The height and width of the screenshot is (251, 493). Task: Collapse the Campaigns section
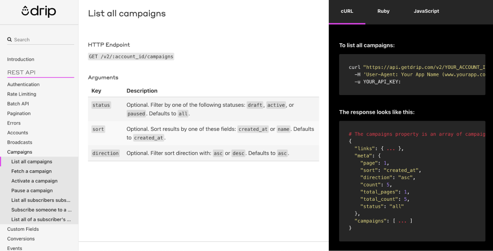[x=20, y=152]
